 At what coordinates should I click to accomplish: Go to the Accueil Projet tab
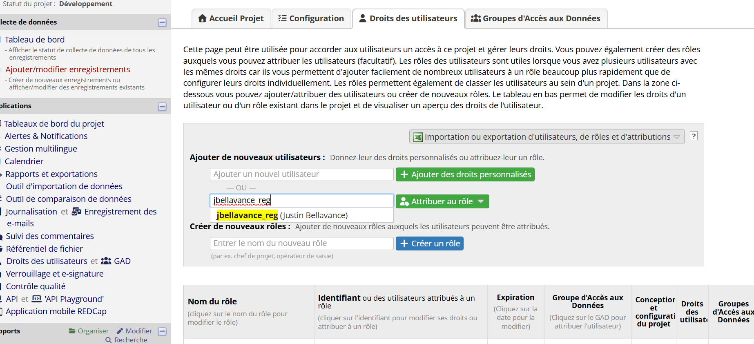(231, 18)
